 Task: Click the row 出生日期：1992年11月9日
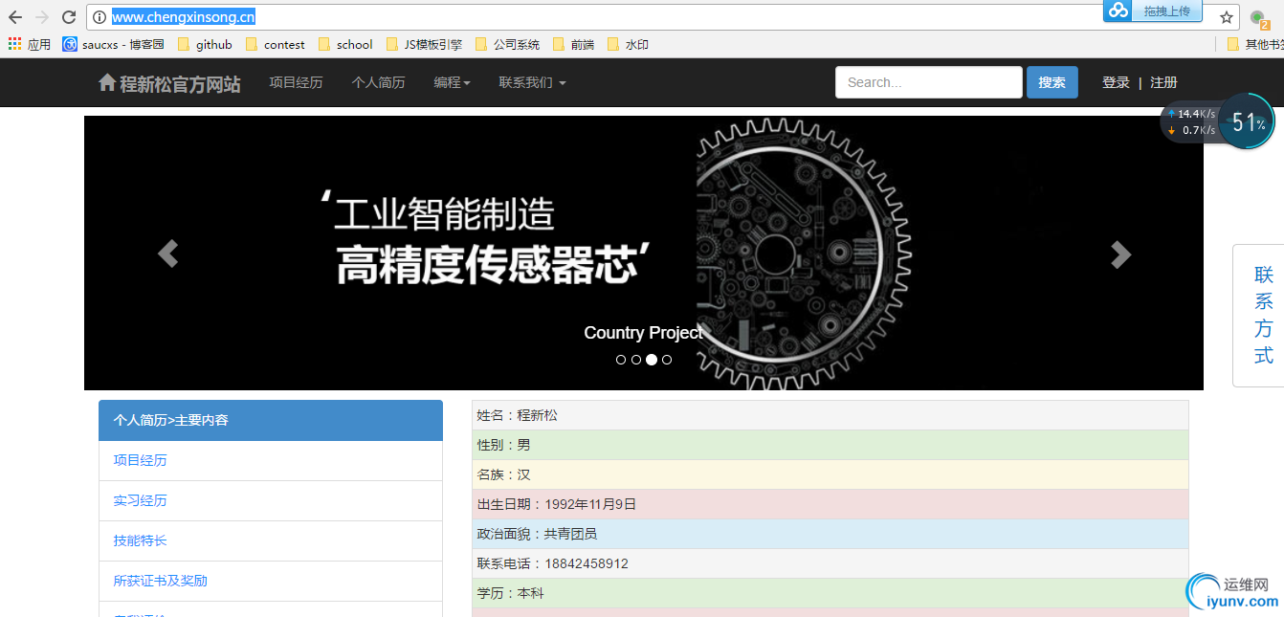830,504
